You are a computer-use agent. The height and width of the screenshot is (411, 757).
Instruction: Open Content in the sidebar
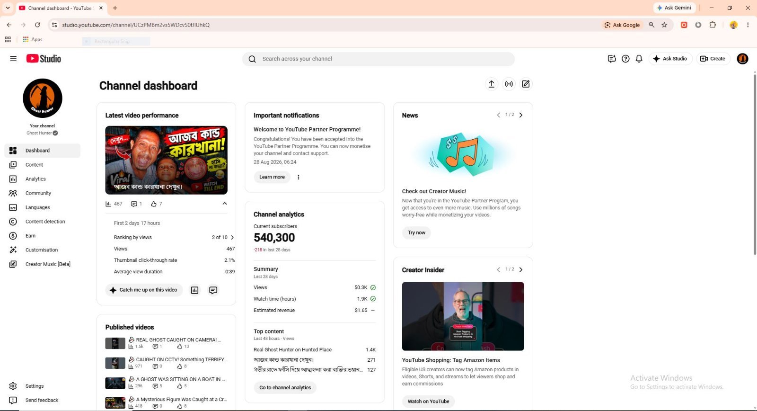43,165
